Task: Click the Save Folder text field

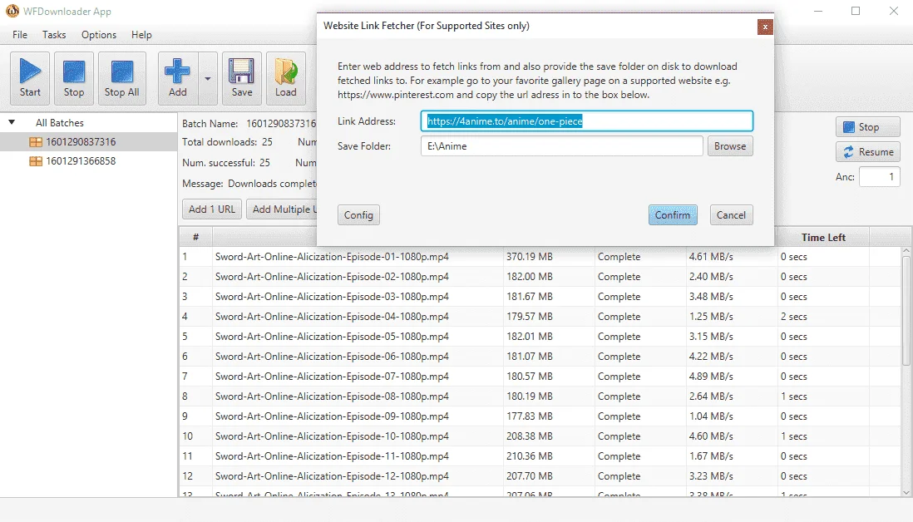Action: (x=562, y=146)
